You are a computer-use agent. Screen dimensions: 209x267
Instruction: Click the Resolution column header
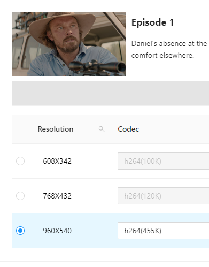(56, 129)
